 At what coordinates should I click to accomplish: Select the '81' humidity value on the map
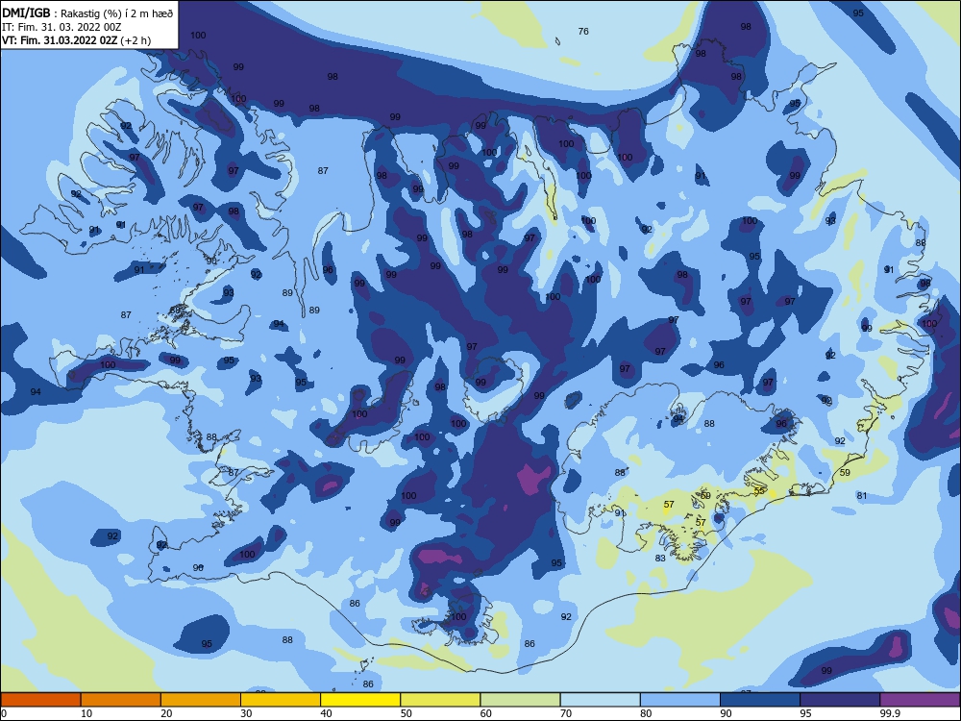click(x=862, y=495)
